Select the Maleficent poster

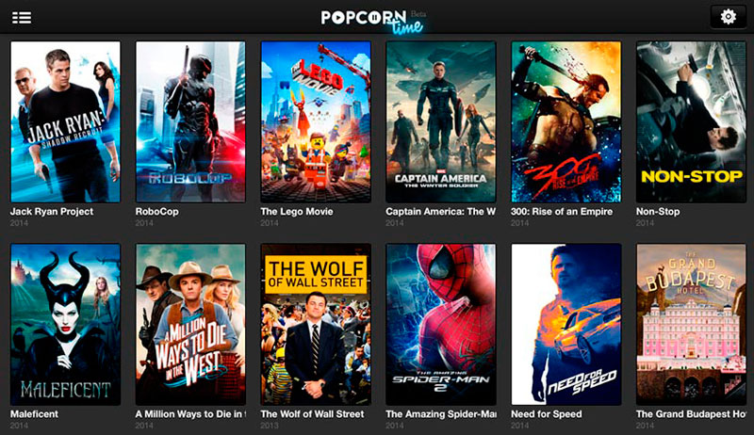(x=65, y=325)
